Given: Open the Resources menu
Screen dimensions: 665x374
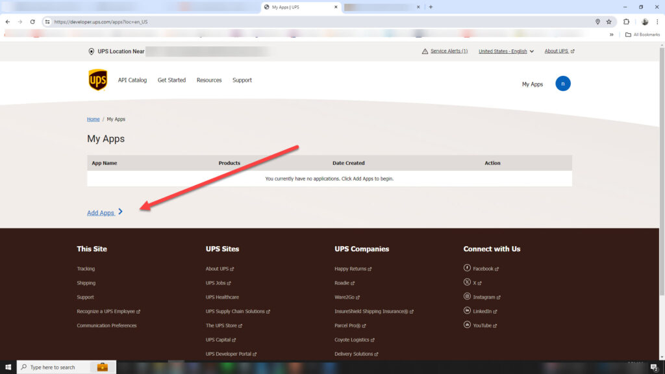Looking at the screenshot, I should click(x=209, y=80).
